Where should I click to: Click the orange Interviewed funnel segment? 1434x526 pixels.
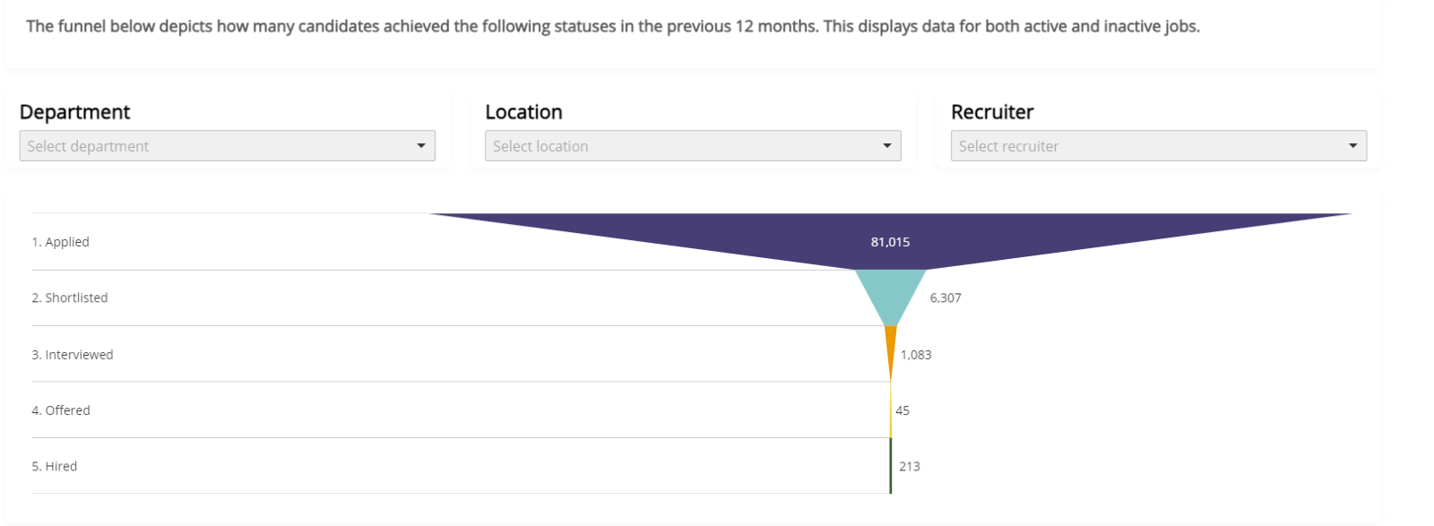click(891, 345)
